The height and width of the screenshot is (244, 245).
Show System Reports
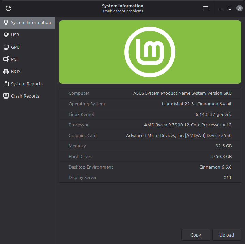[27, 84]
